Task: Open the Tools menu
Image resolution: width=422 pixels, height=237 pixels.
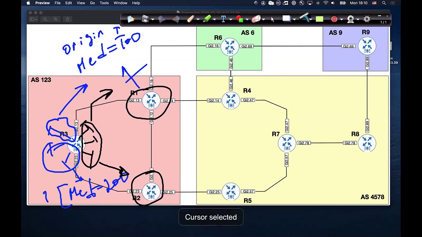Action: [104, 3]
